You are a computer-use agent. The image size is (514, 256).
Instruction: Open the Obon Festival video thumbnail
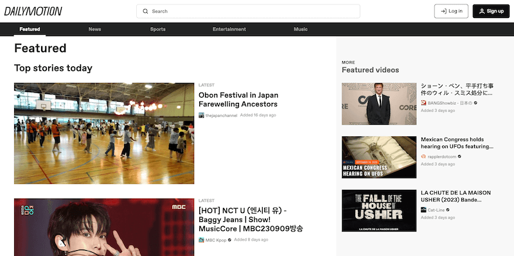[104, 133]
